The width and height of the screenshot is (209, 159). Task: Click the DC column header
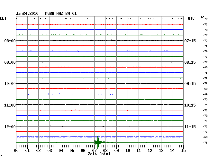(203, 17)
